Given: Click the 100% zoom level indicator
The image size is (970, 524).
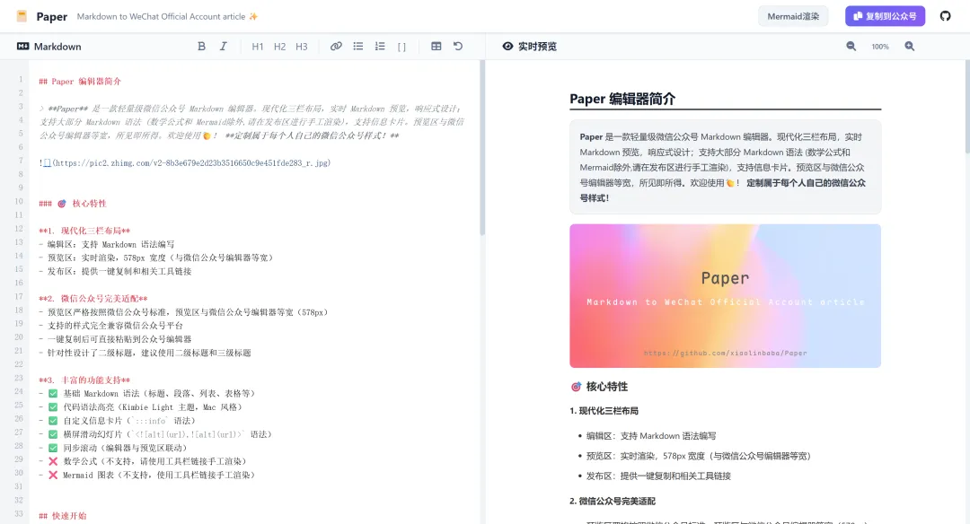Looking at the screenshot, I should pyautogui.click(x=879, y=47).
